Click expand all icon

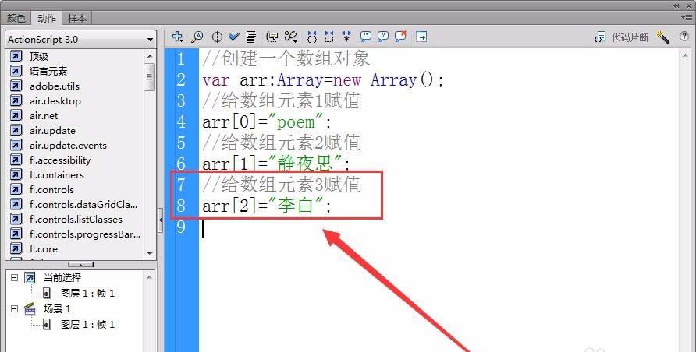pyautogui.click(x=346, y=37)
